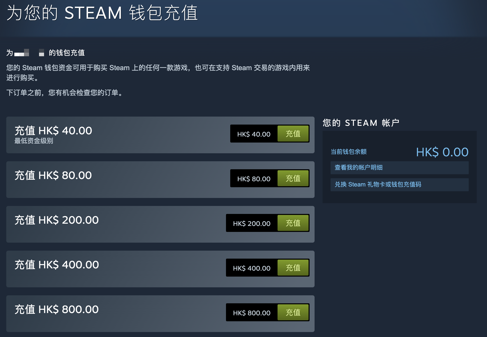
Task: Click the green 充值 button for HK$ 400.00
Action: (x=293, y=268)
